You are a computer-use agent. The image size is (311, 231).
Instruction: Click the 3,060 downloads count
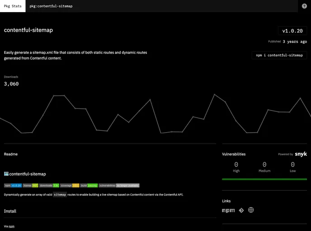pyautogui.click(x=11, y=84)
